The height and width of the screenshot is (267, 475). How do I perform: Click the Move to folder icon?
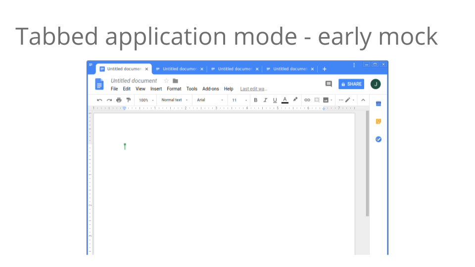tap(175, 81)
